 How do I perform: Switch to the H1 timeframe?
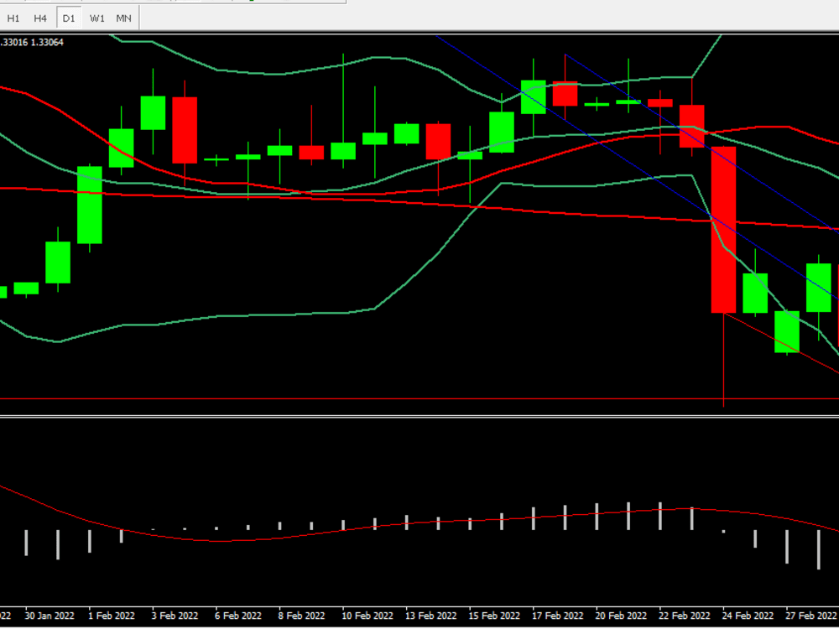(x=13, y=18)
